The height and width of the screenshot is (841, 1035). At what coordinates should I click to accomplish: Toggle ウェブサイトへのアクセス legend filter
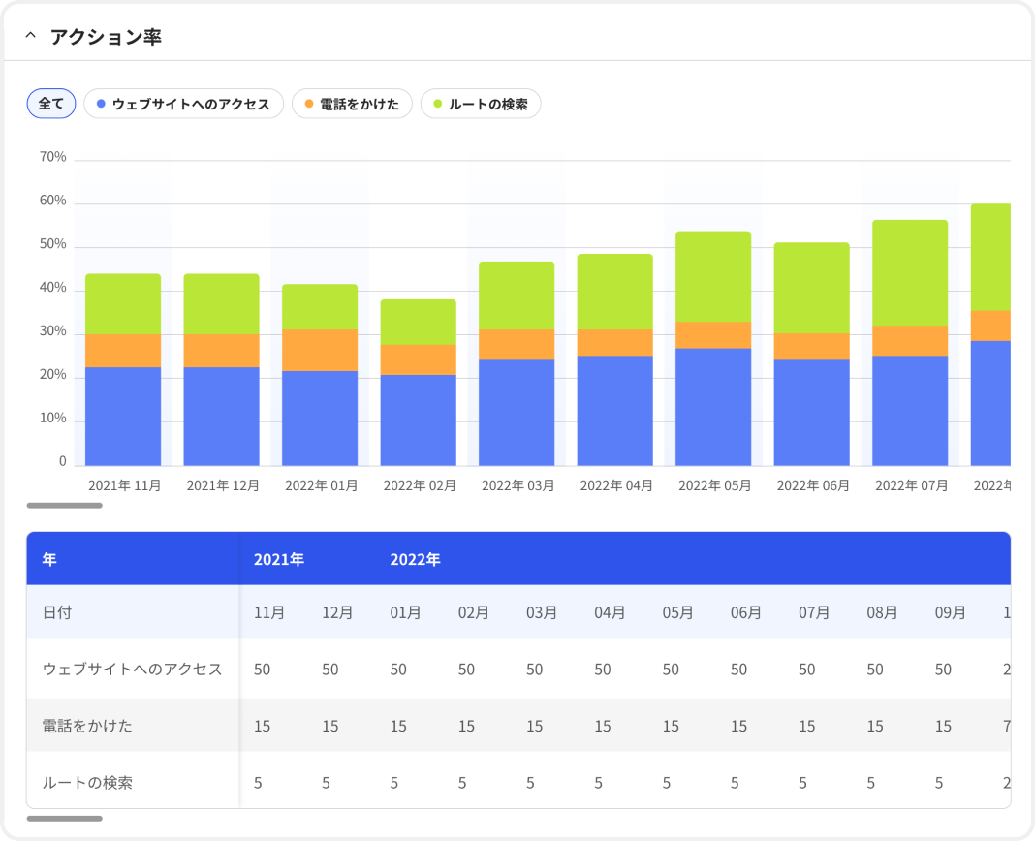pos(183,104)
